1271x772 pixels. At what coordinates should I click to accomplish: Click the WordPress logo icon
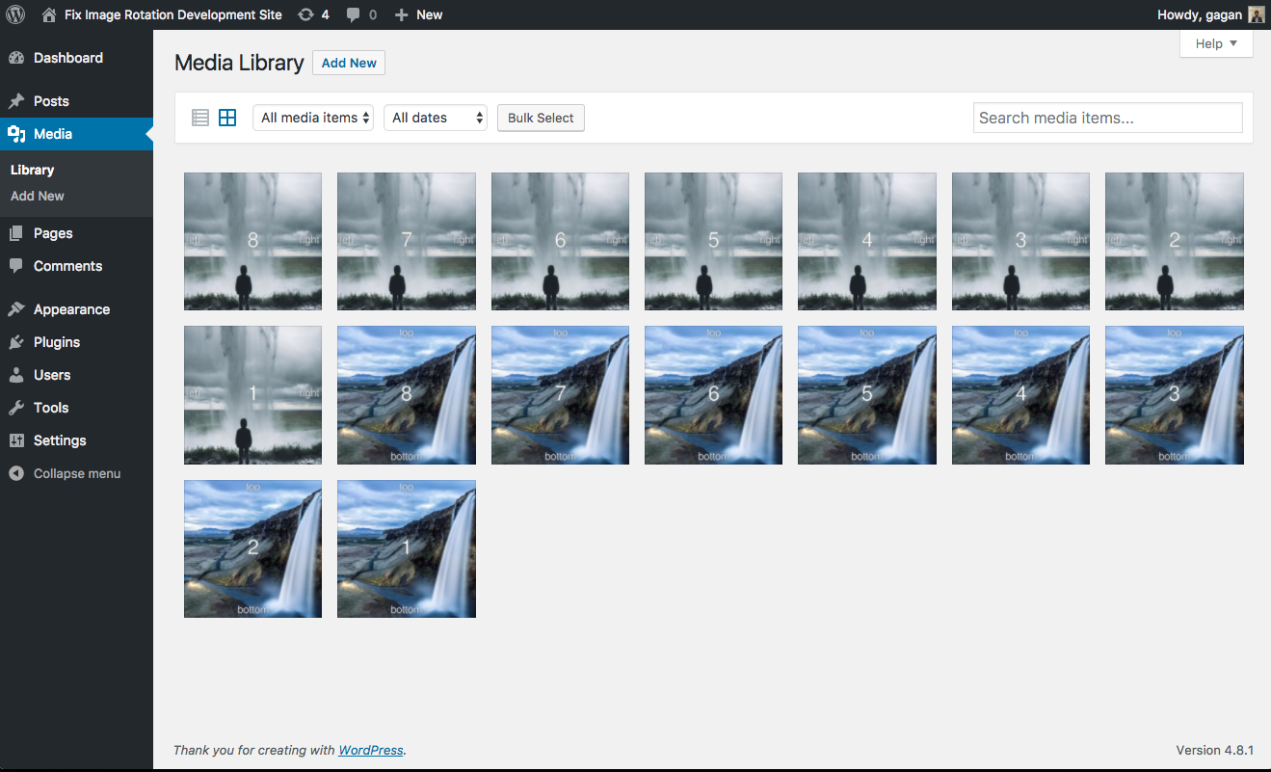(15, 14)
